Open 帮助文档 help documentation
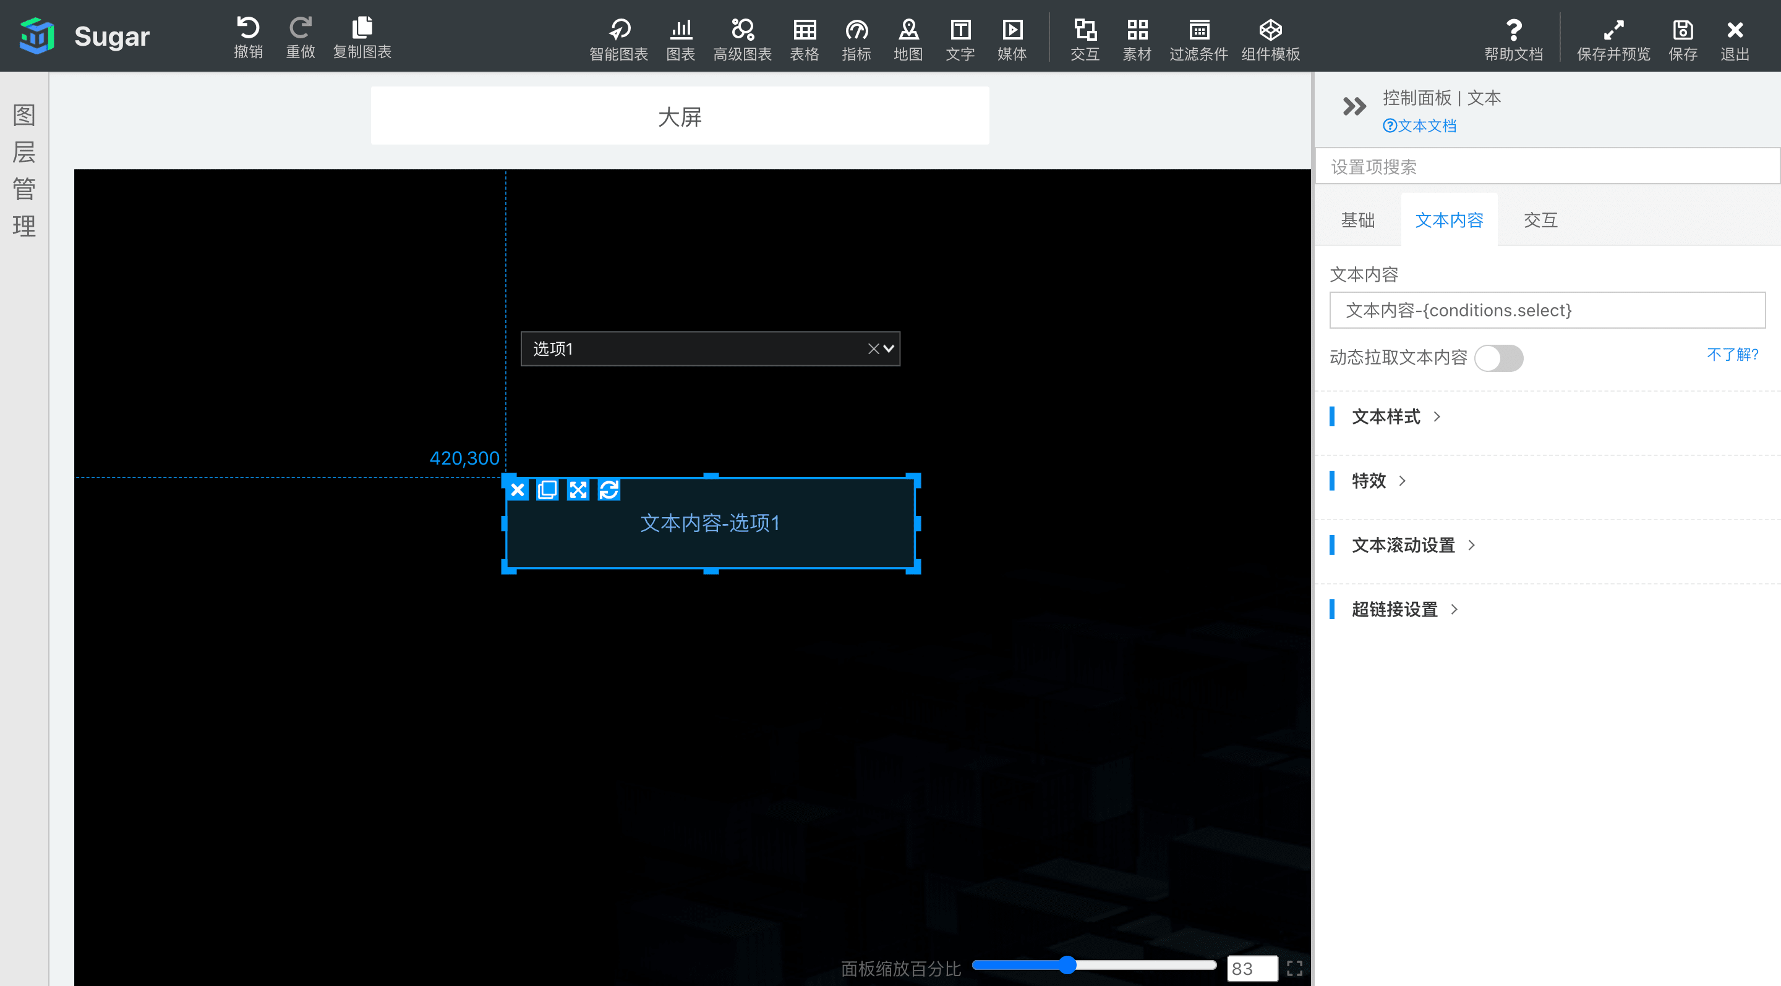 [x=1513, y=40]
